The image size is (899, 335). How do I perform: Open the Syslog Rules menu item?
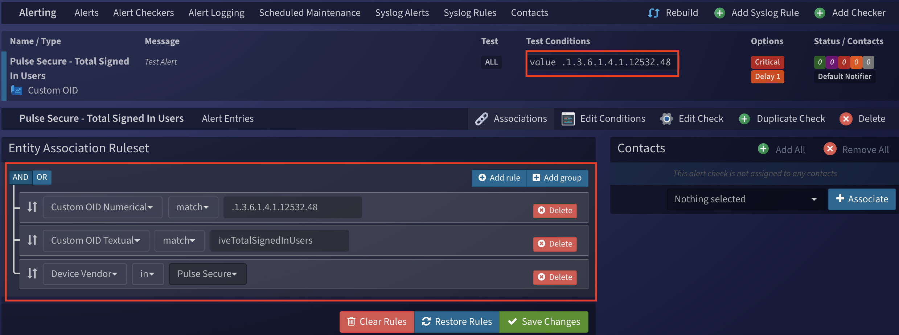click(x=470, y=13)
